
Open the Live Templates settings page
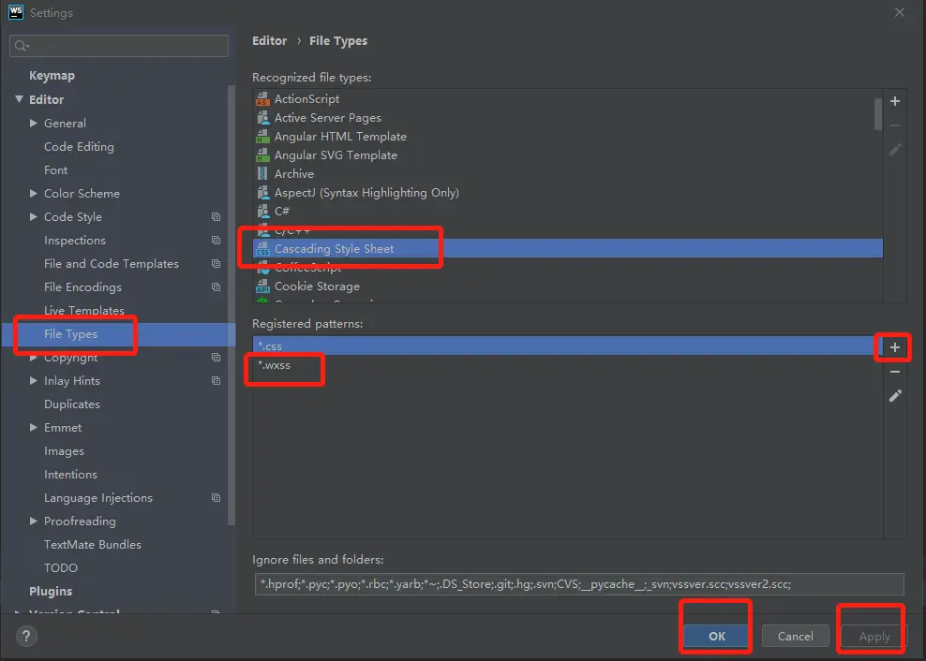point(84,311)
